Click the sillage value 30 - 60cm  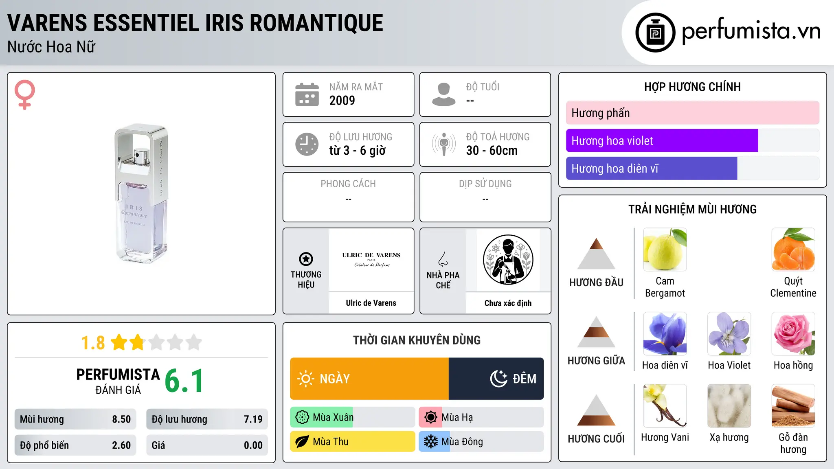click(492, 151)
